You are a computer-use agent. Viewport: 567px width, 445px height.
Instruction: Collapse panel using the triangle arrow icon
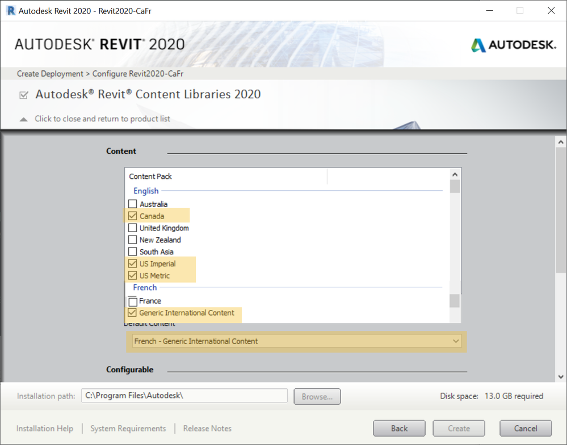(24, 119)
